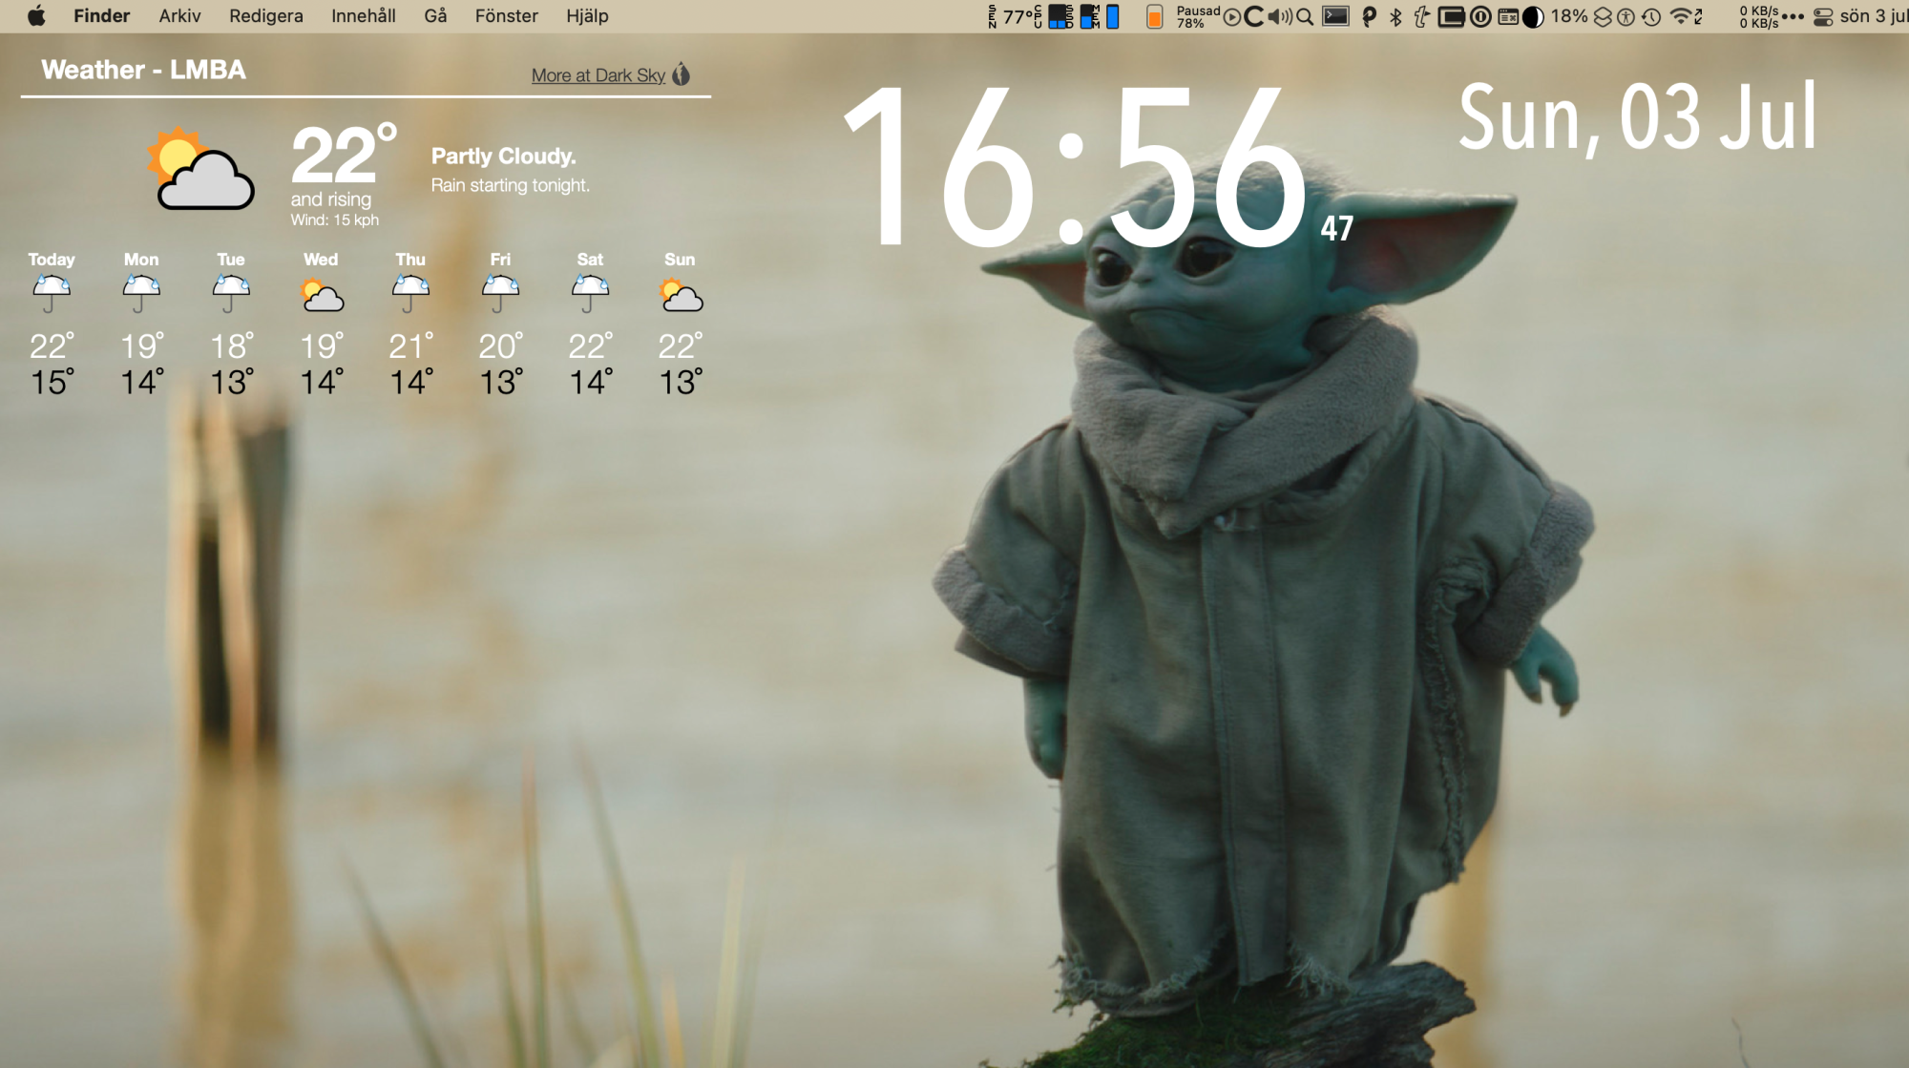
Task: Click the small window-with-x menu bar icon
Action: click(1508, 16)
